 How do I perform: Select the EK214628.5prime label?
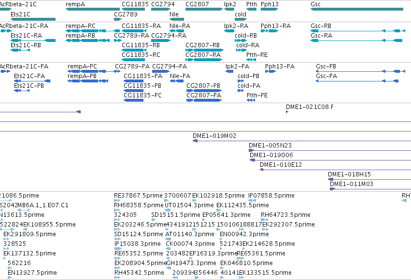[x=269, y=244]
